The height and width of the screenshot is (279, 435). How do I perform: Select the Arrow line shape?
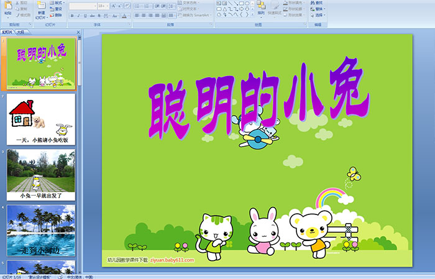pyautogui.click(x=236, y=4)
